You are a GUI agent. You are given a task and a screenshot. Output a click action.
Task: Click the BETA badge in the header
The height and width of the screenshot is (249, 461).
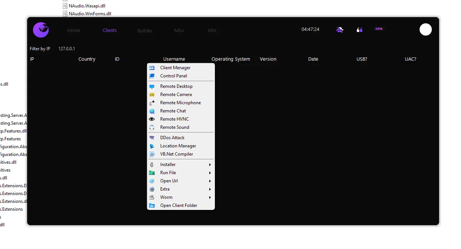[x=379, y=29]
